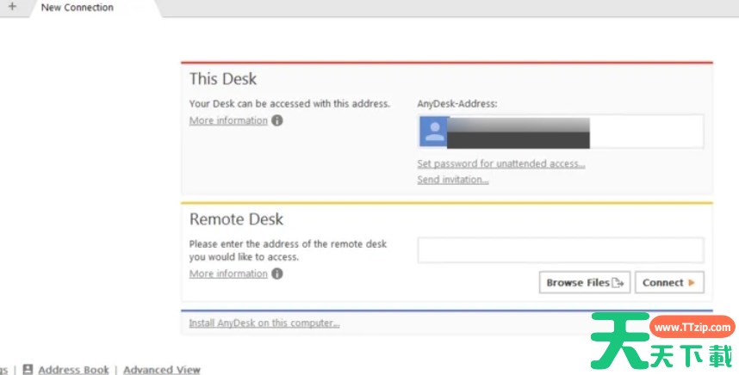Click the Address Book contact icon
The height and width of the screenshot is (375, 739).
click(x=28, y=370)
